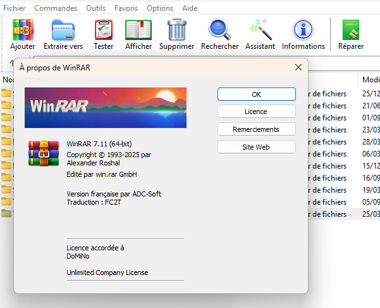Close the À propos de WinRAR dialog
The width and height of the screenshot is (380, 308).
[298, 67]
